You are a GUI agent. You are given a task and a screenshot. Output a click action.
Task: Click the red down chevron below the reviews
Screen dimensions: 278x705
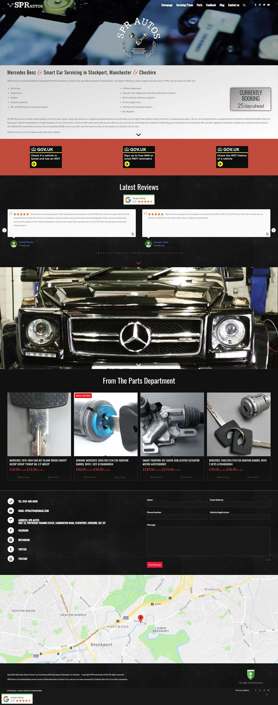pos(138,263)
